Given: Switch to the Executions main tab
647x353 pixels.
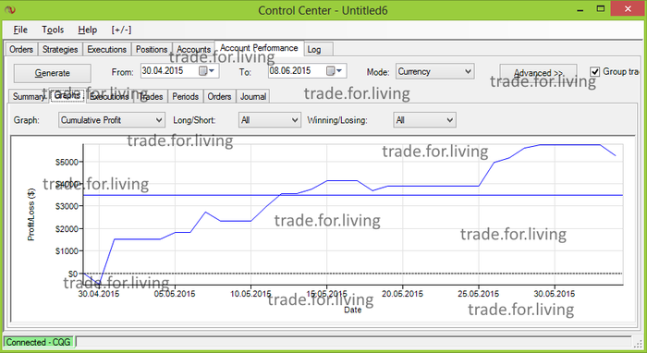Looking at the screenshot, I should pyautogui.click(x=107, y=50).
